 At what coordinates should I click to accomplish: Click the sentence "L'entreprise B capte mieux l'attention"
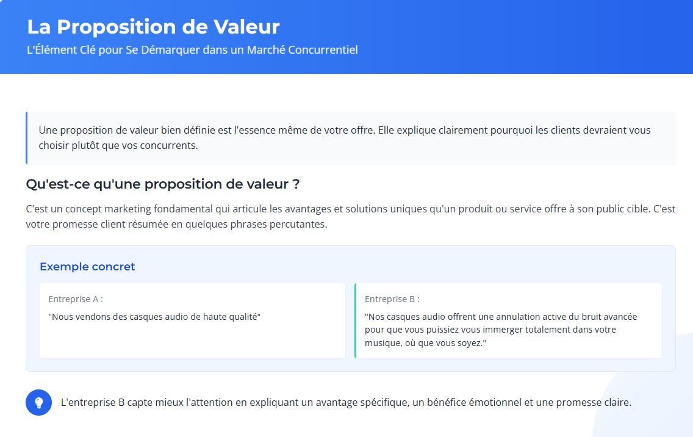[x=346, y=402]
